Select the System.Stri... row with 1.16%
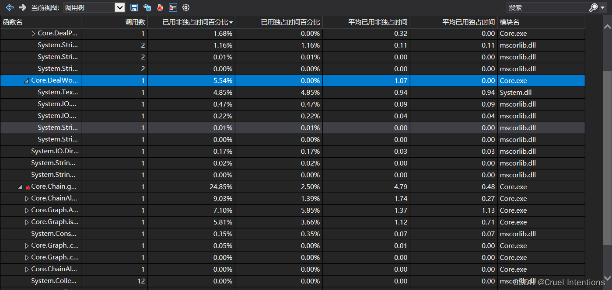The width and height of the screenshot is (612, 290). coord(292,45)
